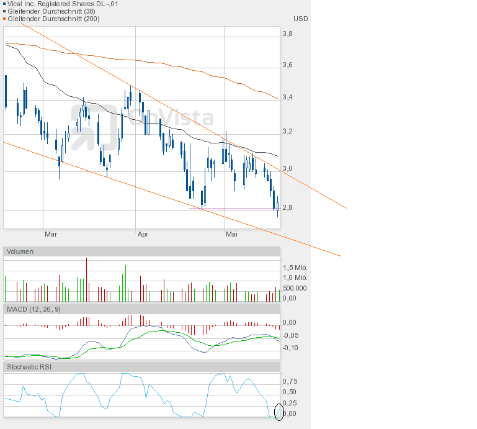Click the circled Stochastic RSI annotation
Image resolution: width=477 pixels, height=429 pixels.
click(x=279, y=412)
